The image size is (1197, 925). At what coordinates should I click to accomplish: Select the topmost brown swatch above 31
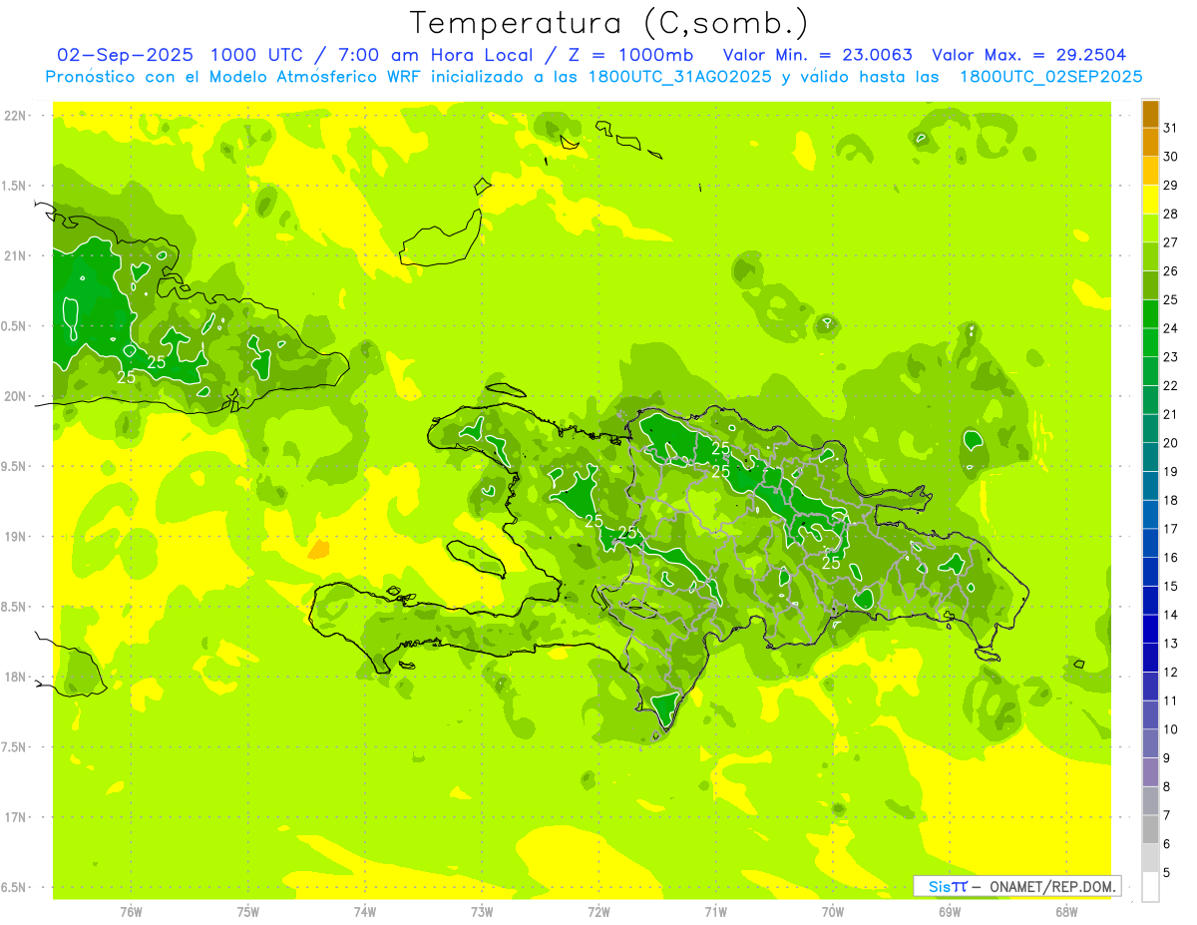(x=1150, y=114)
